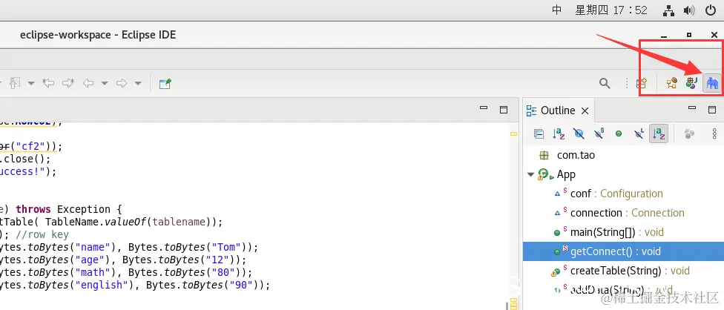Click the Back navigation arrow
The height and width of the screenshot is (310, 724).
tap(88, 84)
